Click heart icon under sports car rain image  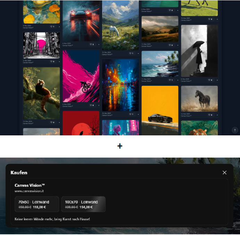[91, 44]
